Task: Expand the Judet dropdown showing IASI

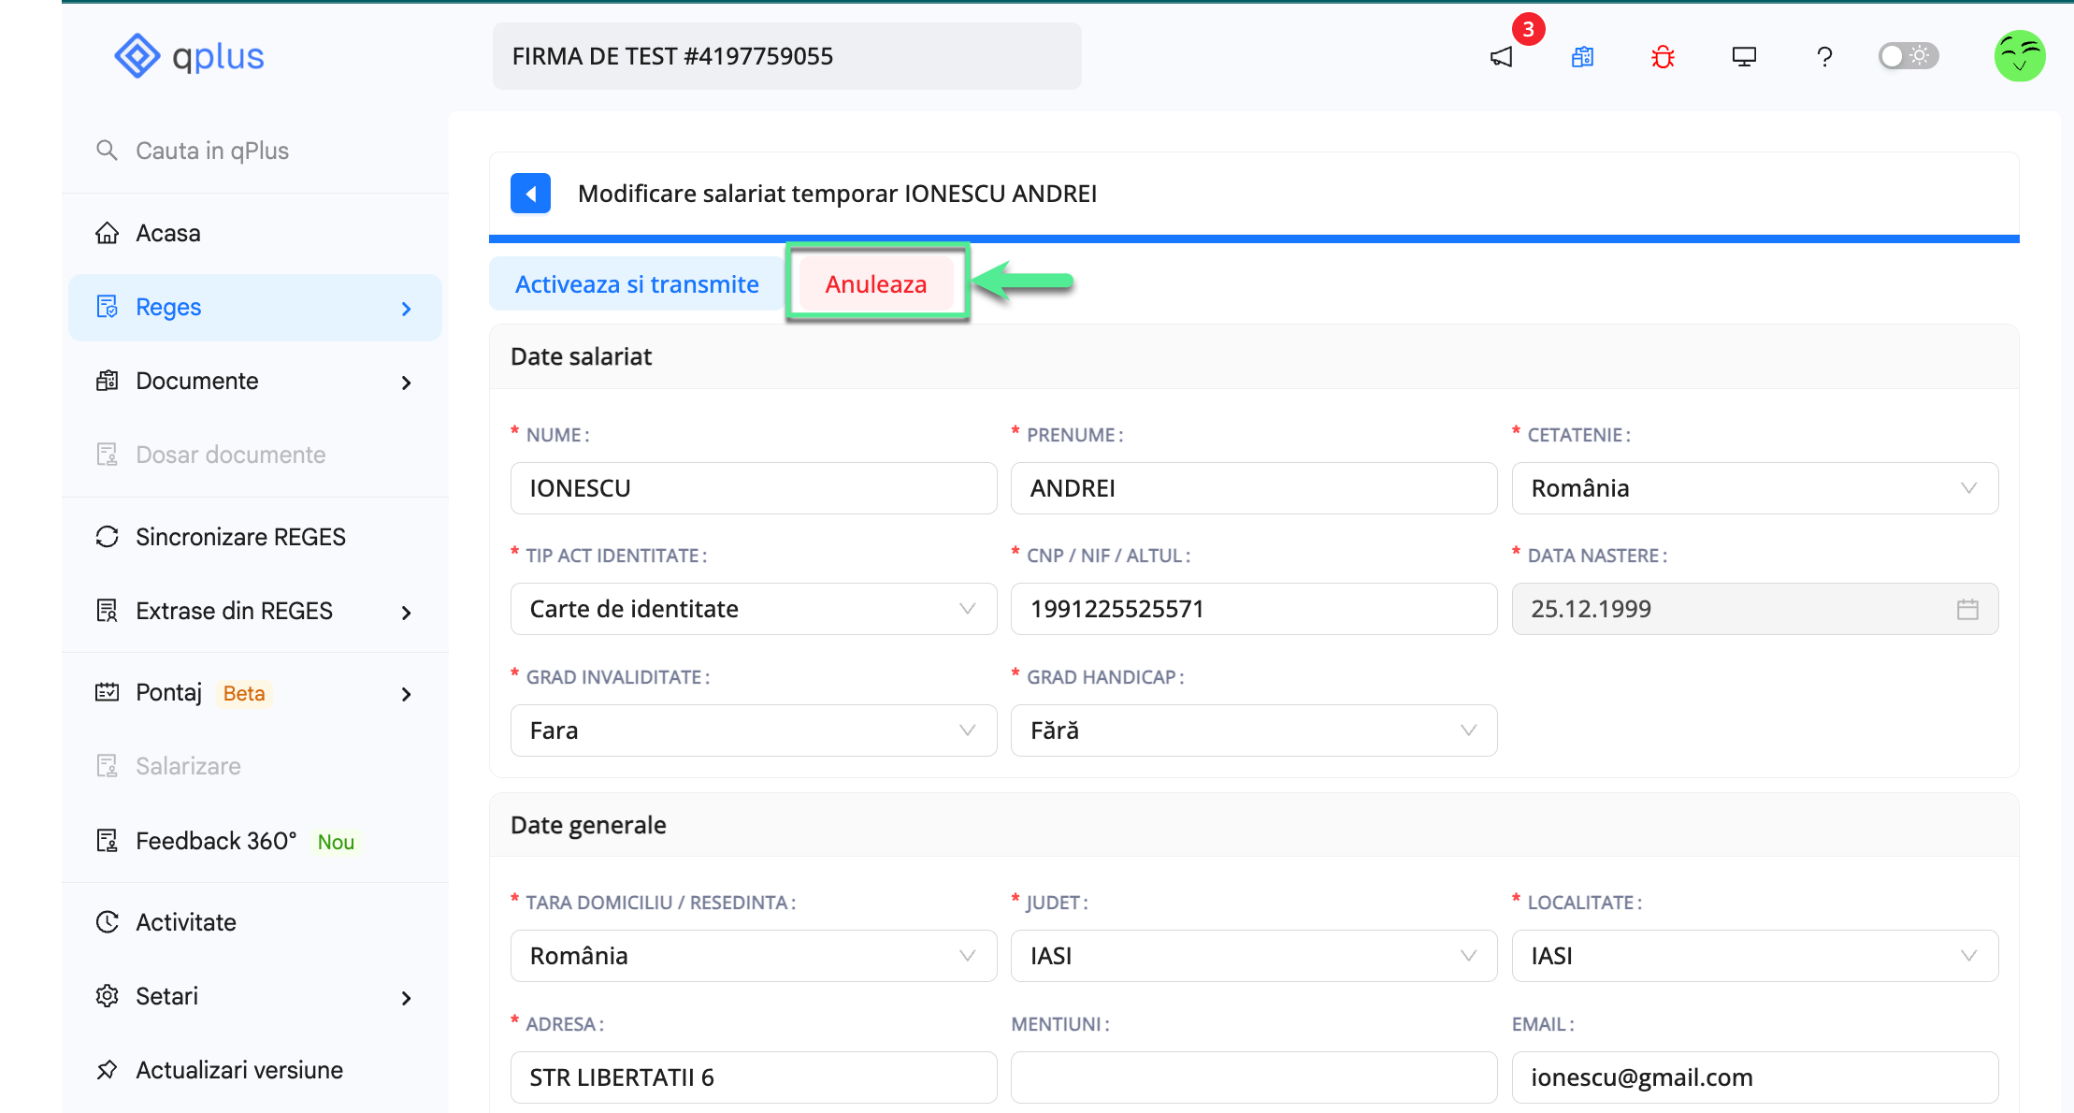Action: point(1466,956)
